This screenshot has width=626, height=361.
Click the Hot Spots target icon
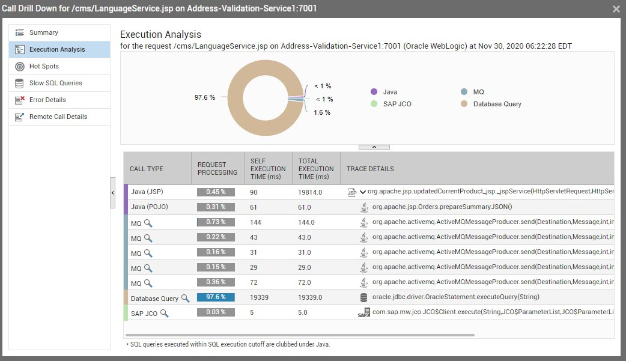pyautogui.click(x=20, y=66)
